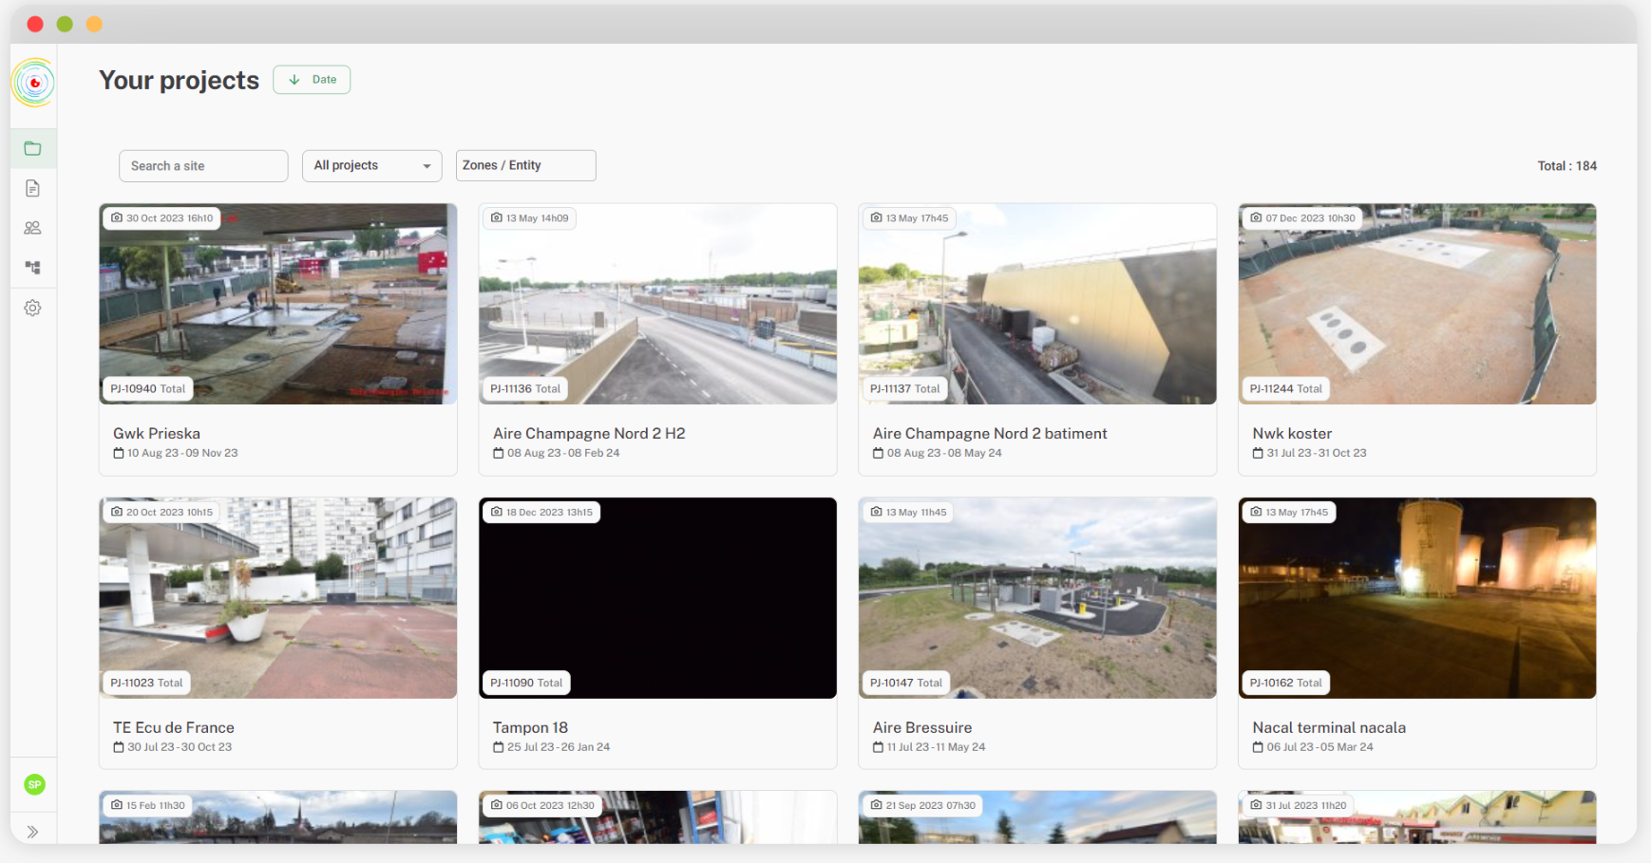Open the settings gear icon in sidebar
This screenshot has width=1651, height=863.
(x=32, y=308)
